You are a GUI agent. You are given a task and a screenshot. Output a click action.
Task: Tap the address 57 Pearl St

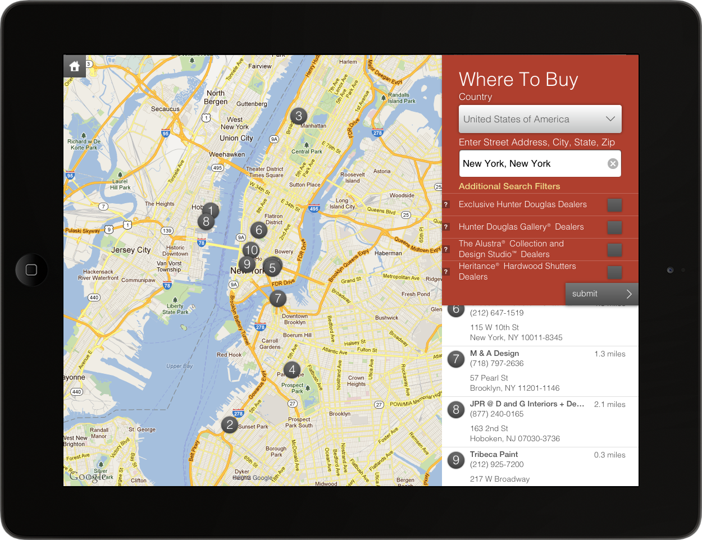point(489,378)
